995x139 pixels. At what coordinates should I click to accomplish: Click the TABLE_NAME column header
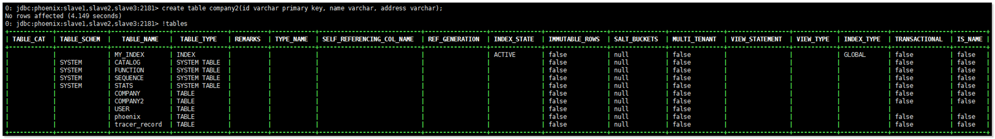140,39
